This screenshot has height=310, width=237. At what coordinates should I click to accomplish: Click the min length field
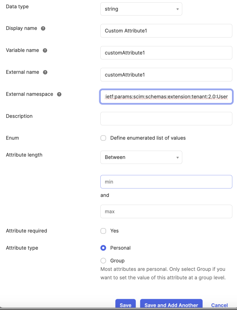click(166, 182)
